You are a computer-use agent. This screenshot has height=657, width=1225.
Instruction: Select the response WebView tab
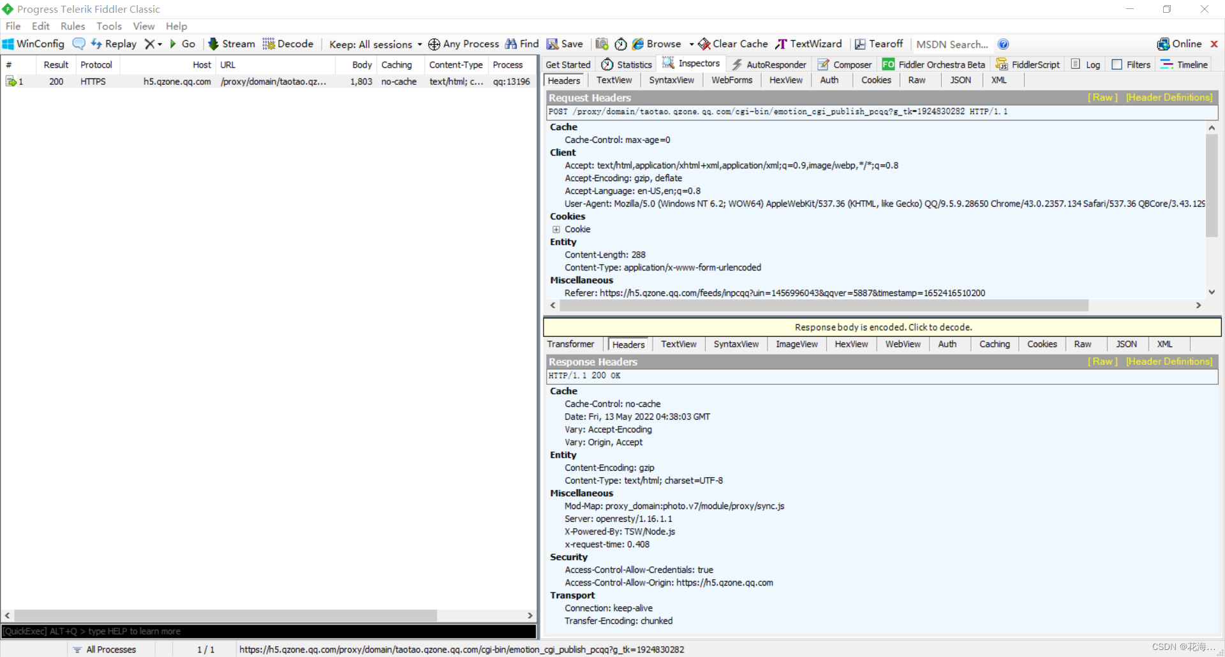pyautogui.click(x=902, y=344)
